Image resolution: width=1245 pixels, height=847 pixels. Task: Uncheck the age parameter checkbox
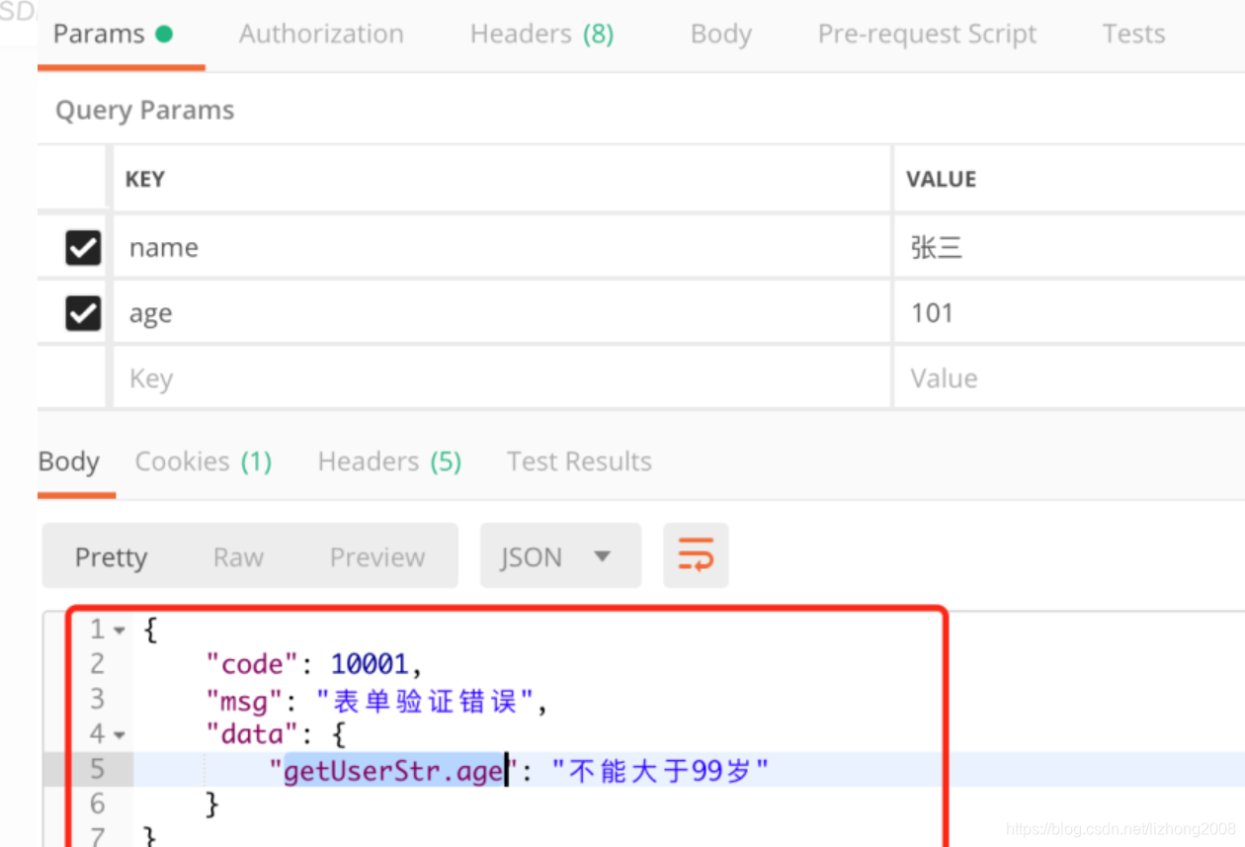click(x=83, y=313)
